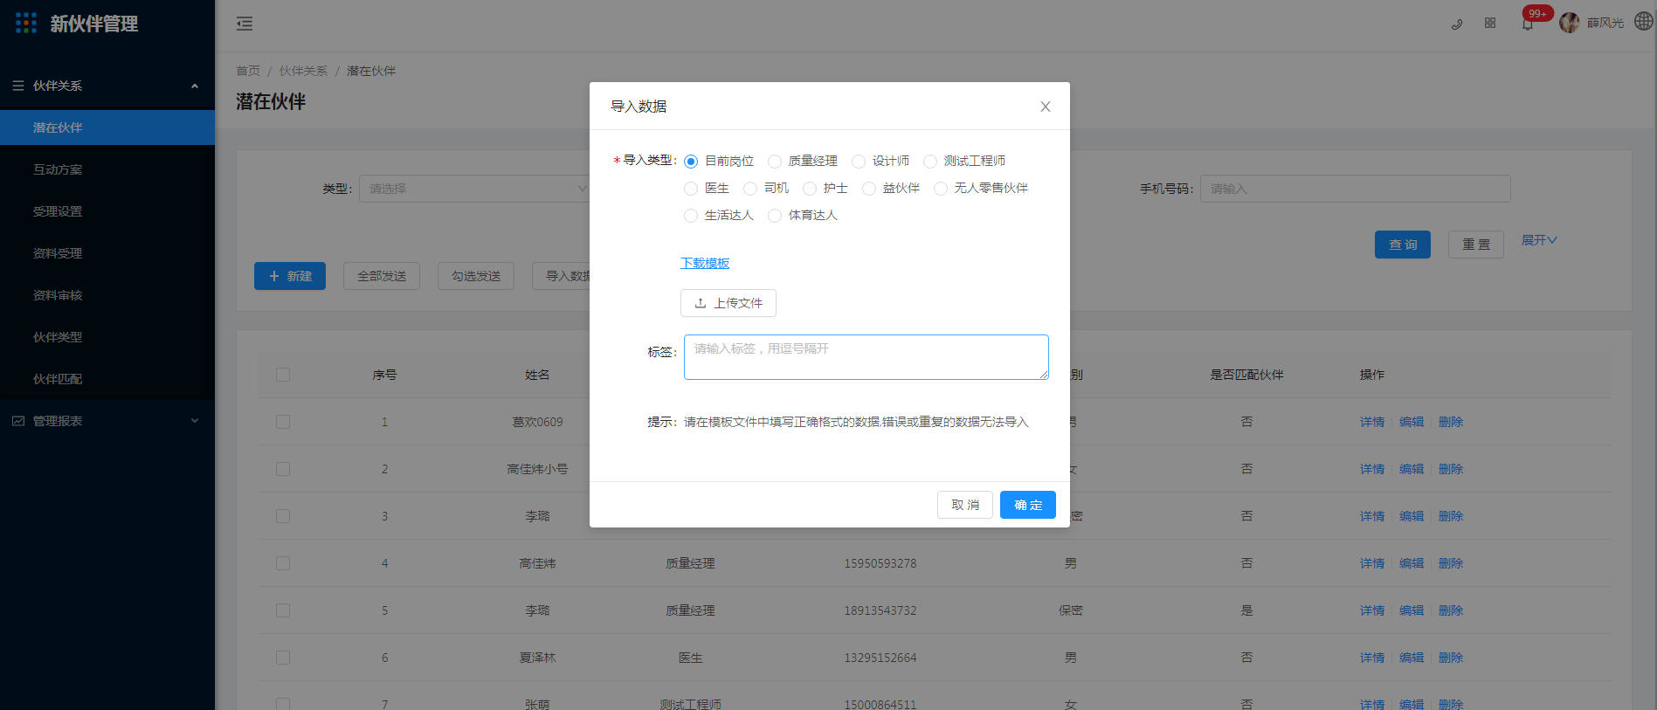Close the import data dialog

[1046, 107]
